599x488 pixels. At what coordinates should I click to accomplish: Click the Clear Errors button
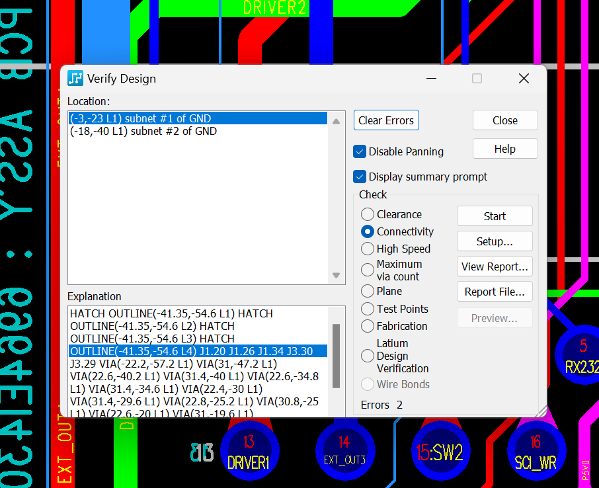click(x=386, y=120)
